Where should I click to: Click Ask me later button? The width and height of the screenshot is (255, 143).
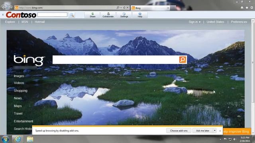(x=203, y=131)
